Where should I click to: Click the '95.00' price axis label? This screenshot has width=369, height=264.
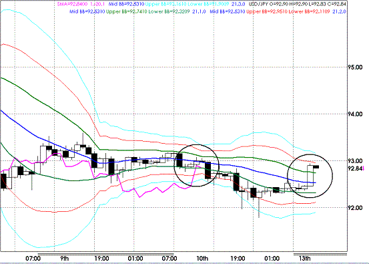pyautogui.click(x=356, y=68)
